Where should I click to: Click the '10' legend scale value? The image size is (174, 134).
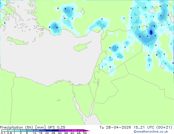tap(34, 133)
